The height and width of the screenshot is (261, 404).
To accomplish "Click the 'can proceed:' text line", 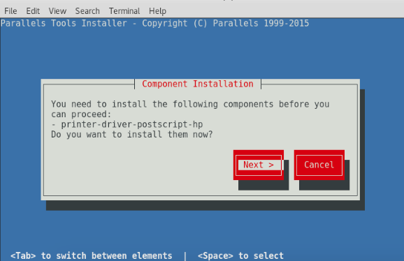I will pos(81,114).
